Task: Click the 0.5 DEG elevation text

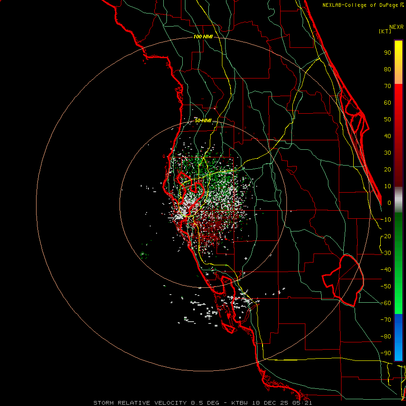Action: pos(205,403)
